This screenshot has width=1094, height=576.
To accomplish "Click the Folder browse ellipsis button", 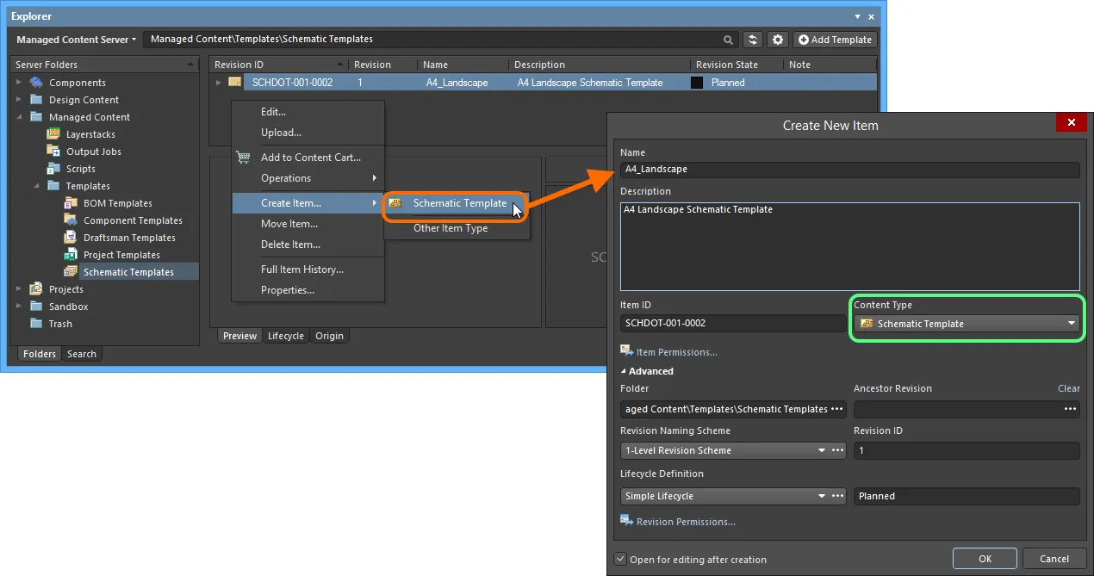I will tap(837, 409).
